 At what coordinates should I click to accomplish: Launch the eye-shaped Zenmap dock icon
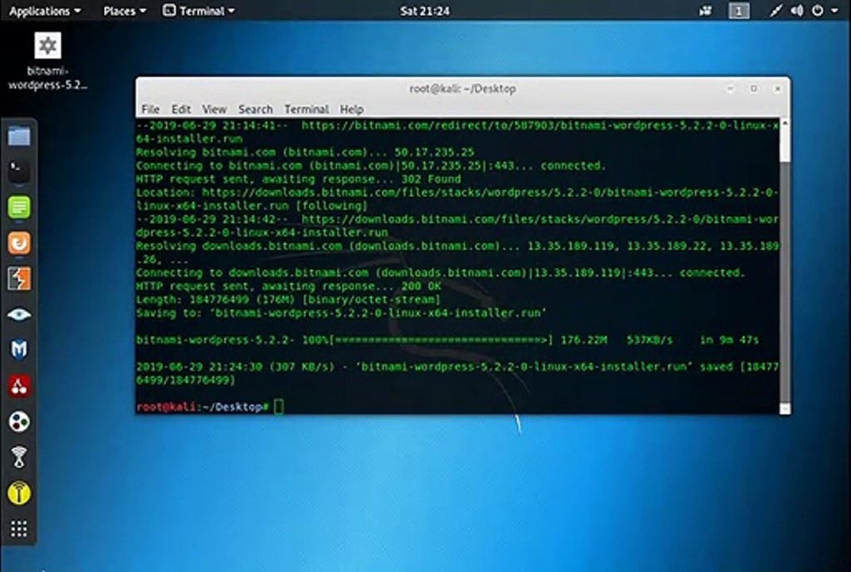pyautogui.click(x=19, y=315)
